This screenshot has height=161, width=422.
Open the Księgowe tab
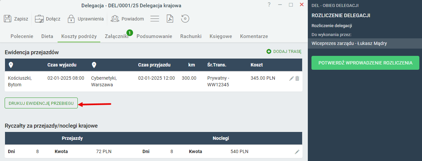coord(221,36)
